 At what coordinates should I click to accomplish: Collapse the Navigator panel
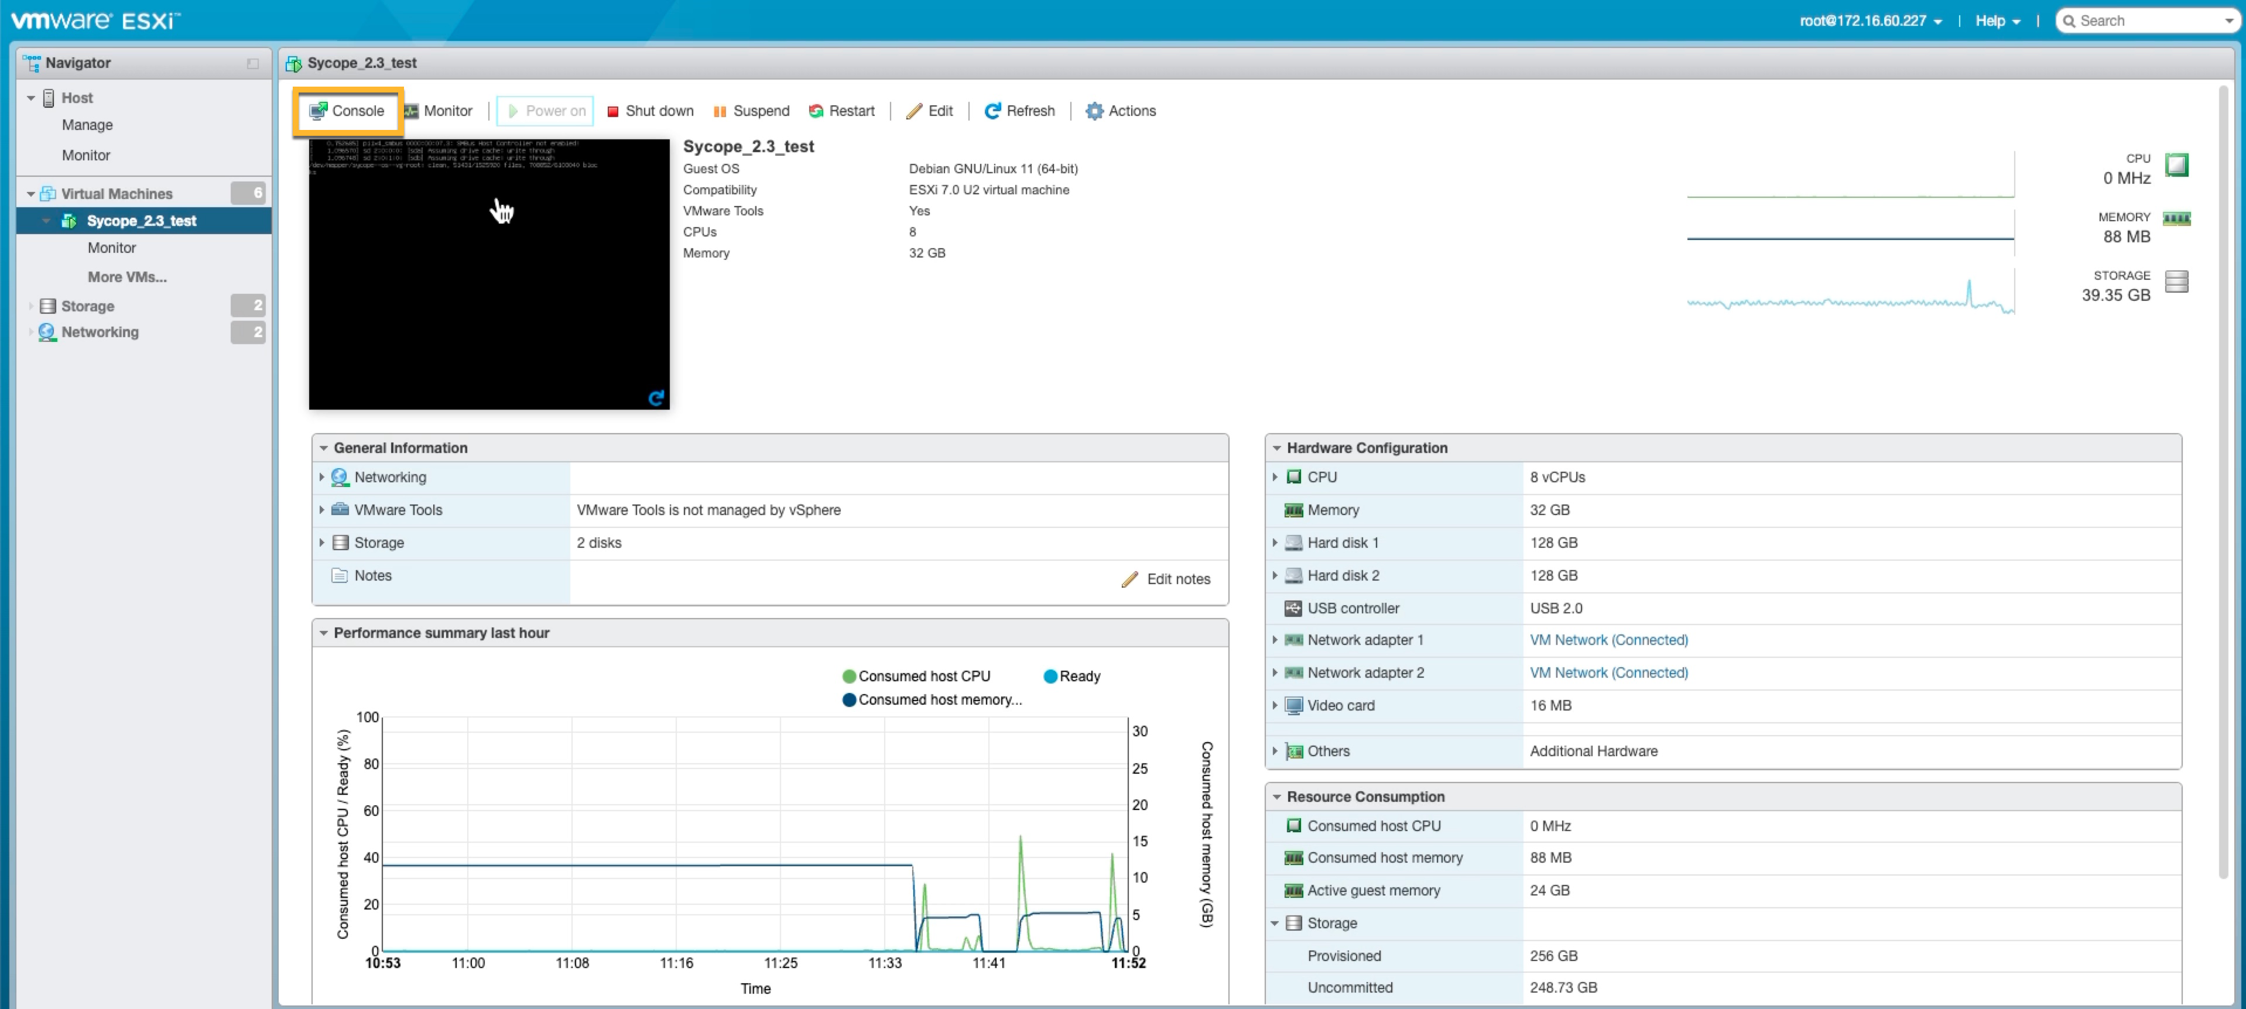pyautogui.click(x=253, y=63)
